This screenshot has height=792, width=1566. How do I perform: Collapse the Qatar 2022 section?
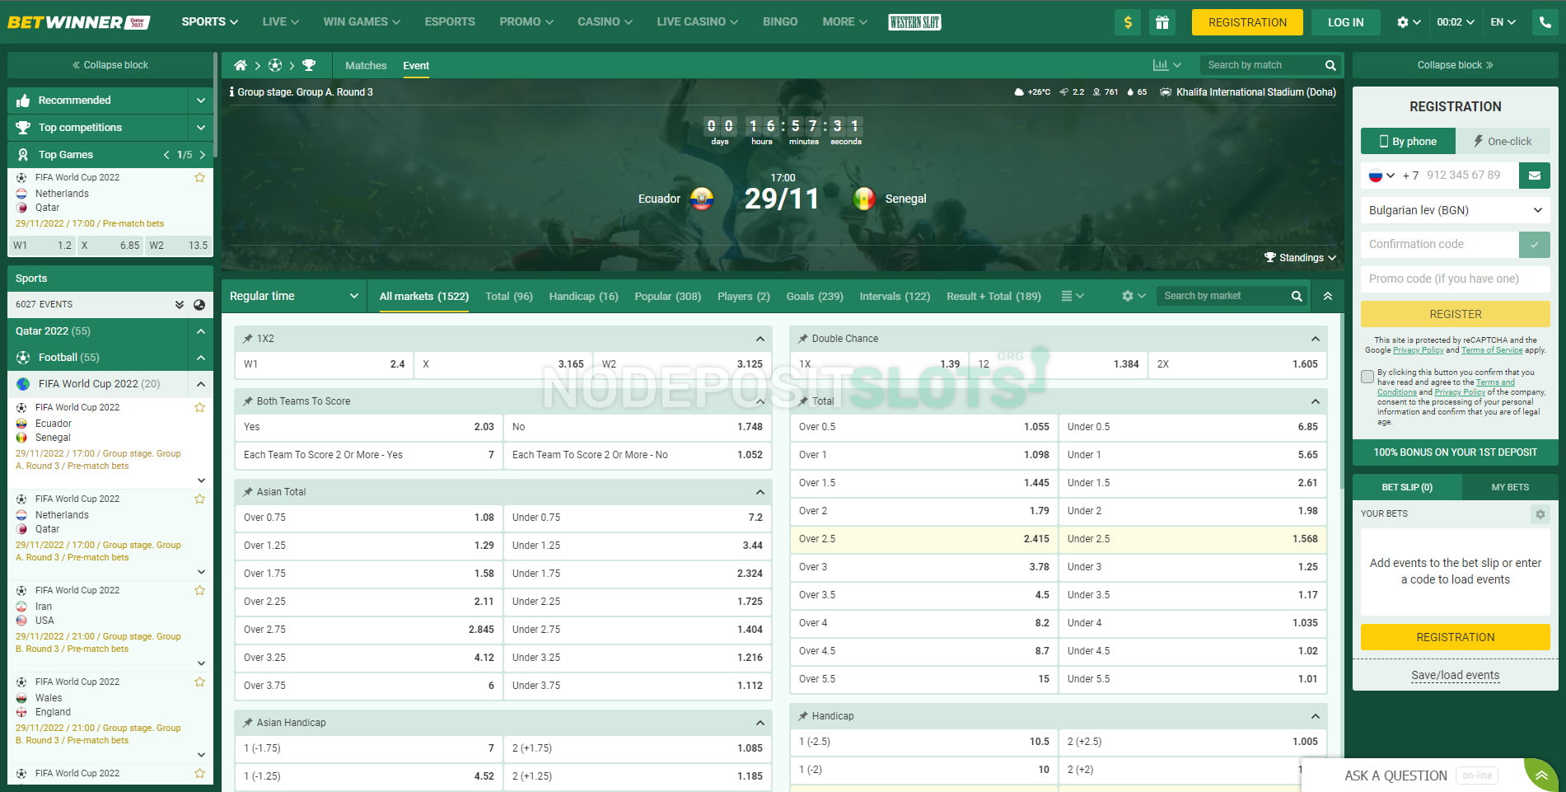pos(201,331)
